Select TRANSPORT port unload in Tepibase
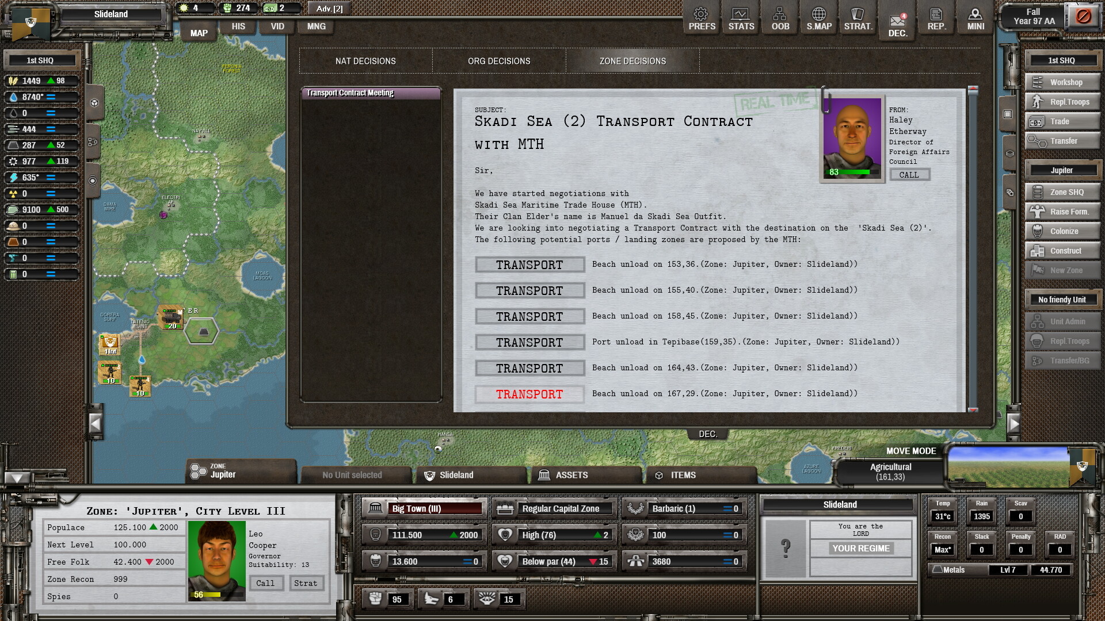The height and width of the screenshot is (621, 1105). (529, 342)
